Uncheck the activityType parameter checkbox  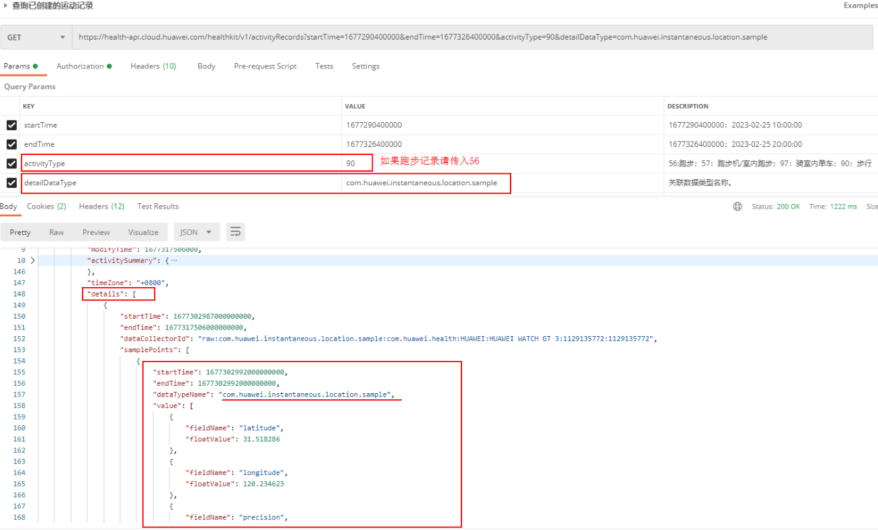point(11,163)
